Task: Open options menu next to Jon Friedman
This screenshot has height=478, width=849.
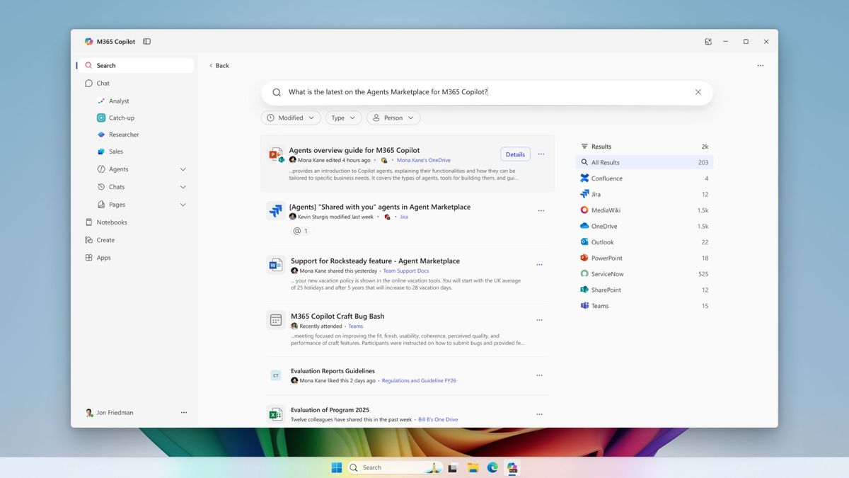Action: point(184,412)
